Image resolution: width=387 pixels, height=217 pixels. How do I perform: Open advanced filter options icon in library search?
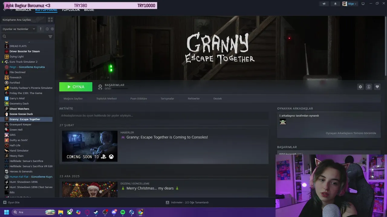50,36
